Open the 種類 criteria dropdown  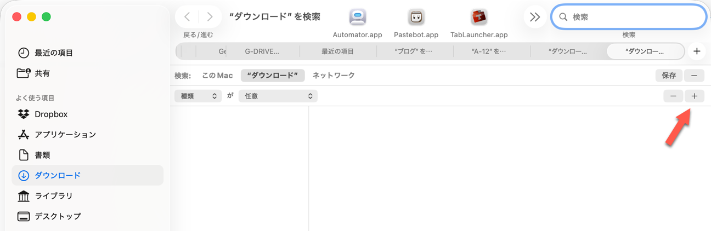click(x=198, y=96)
